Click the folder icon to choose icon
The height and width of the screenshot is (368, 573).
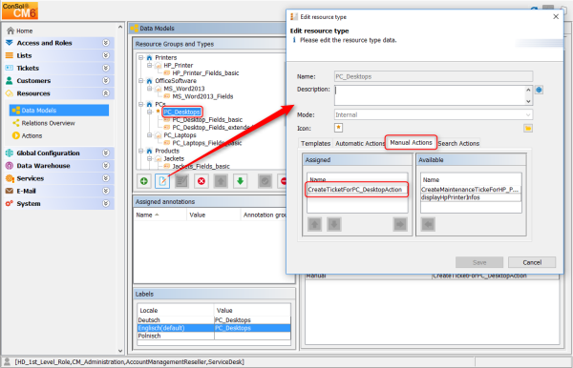click(x=528, y=128)
